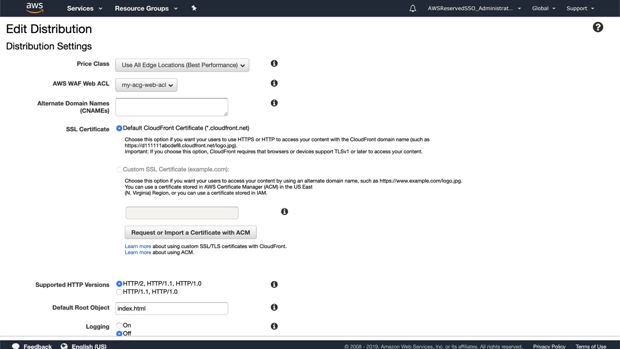The height and width of the screenshot is (349, 620).
Task: Open the AWS WAF Web ACL dropdown
Action: tap(146, 85)
